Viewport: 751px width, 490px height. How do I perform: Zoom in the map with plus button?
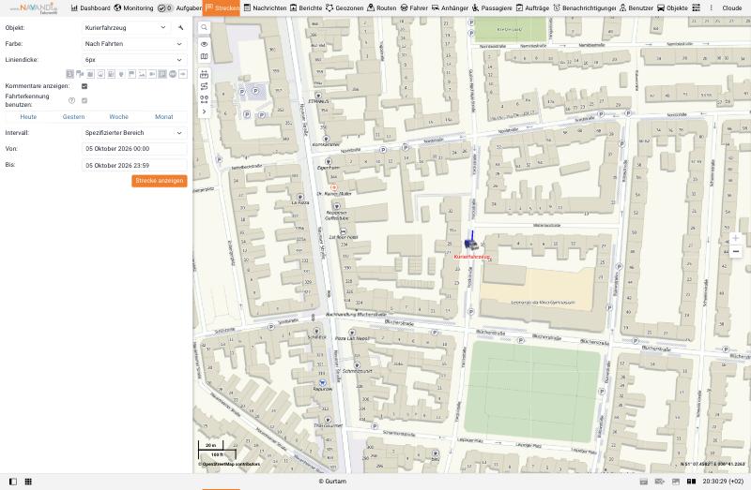click(736, 238)
